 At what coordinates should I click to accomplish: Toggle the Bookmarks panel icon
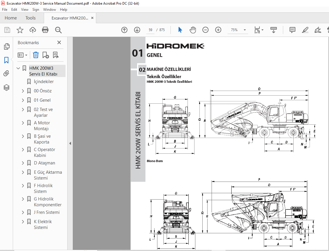point(6,60)
